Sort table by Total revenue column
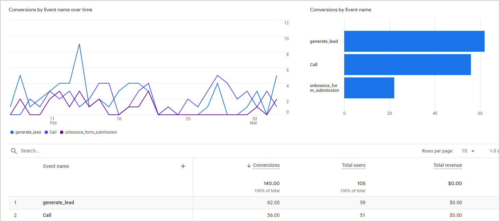 (x=447, y=165)
